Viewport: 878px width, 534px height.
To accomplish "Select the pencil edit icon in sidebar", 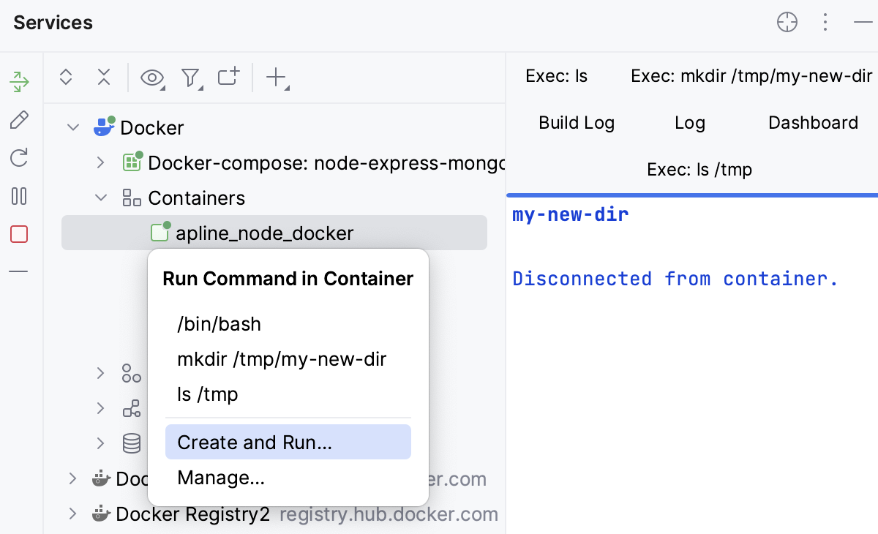I will (19, 120).
